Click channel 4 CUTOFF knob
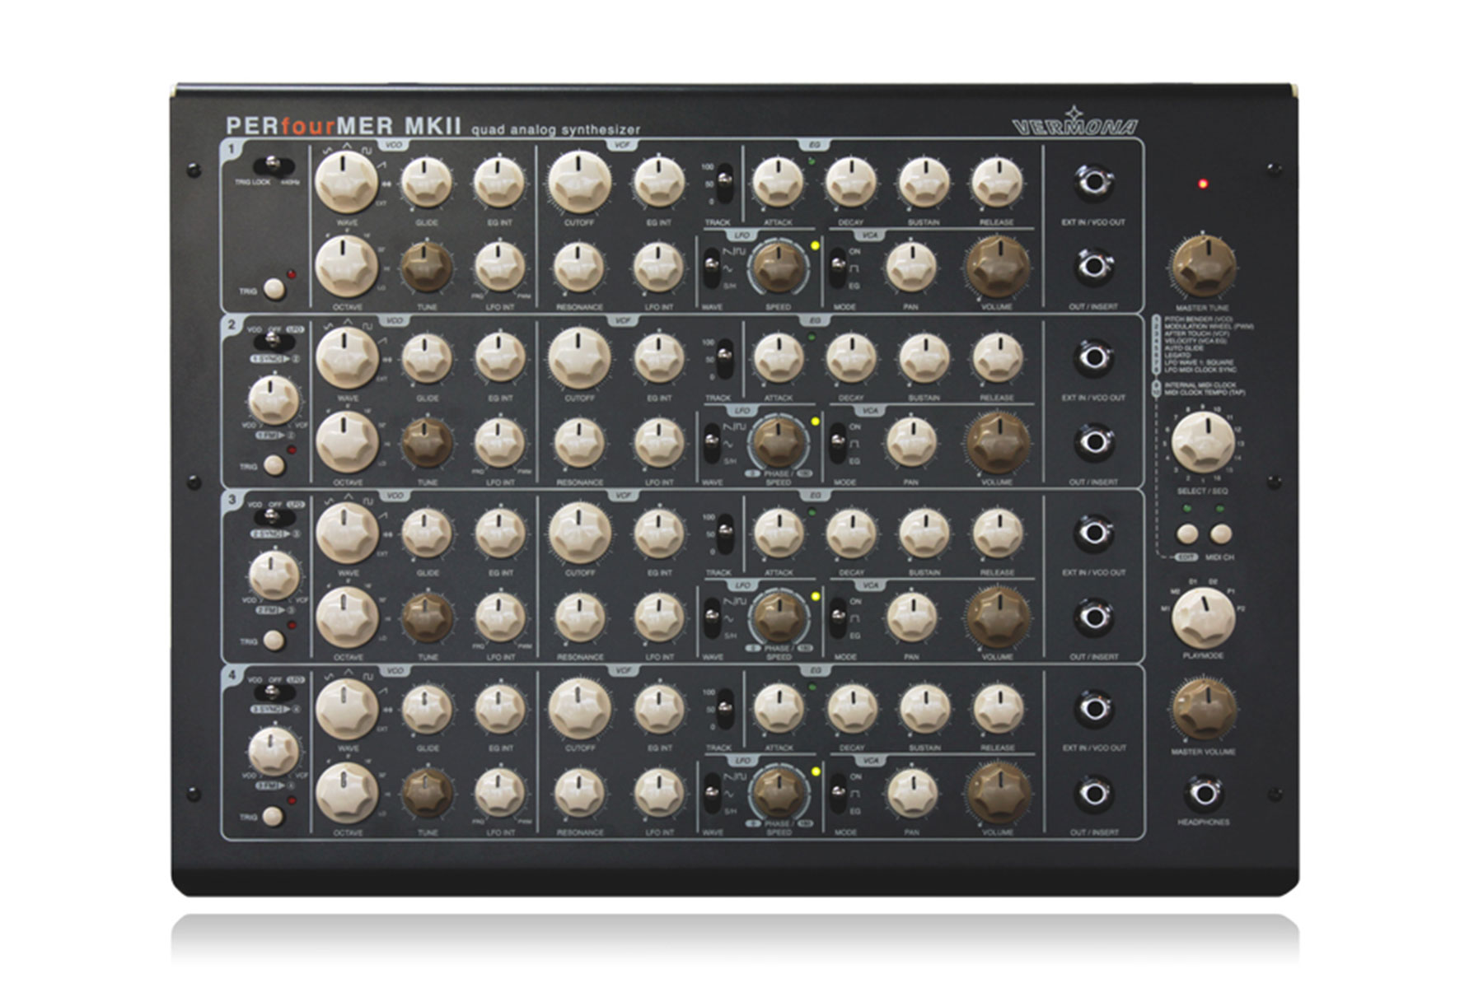Image resolution: width=1483 pixels, height=988 pixels. (580, 708)
